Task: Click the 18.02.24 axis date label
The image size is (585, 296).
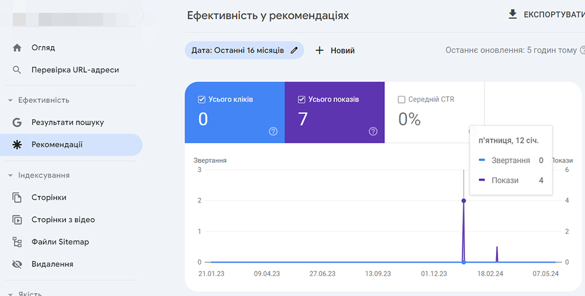Action: [490, 274]
